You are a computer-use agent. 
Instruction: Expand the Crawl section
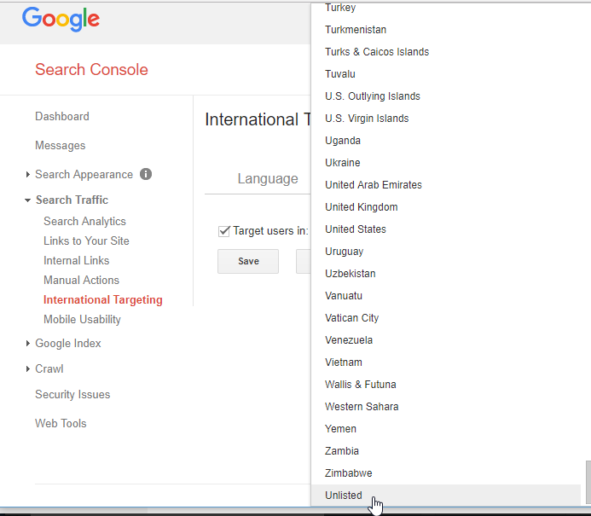point(28,369)
